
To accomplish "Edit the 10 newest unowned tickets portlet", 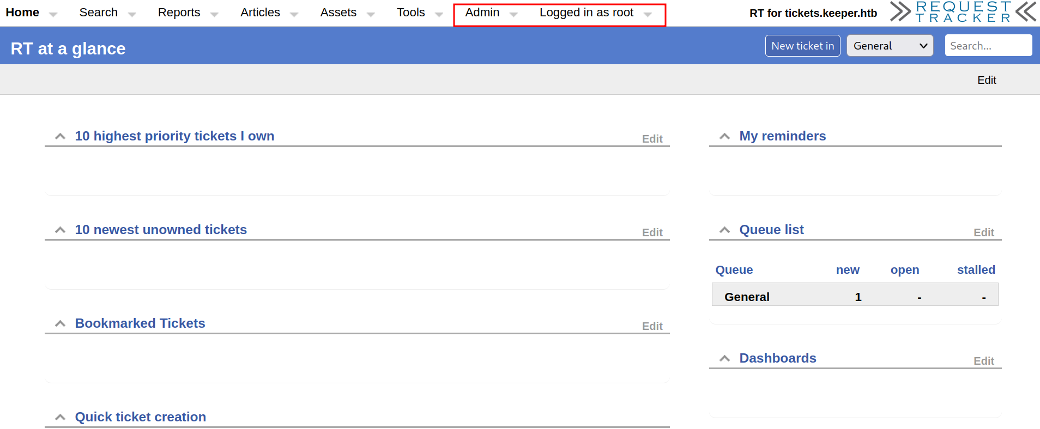I will pyautogui.click(x=652, y=232).
